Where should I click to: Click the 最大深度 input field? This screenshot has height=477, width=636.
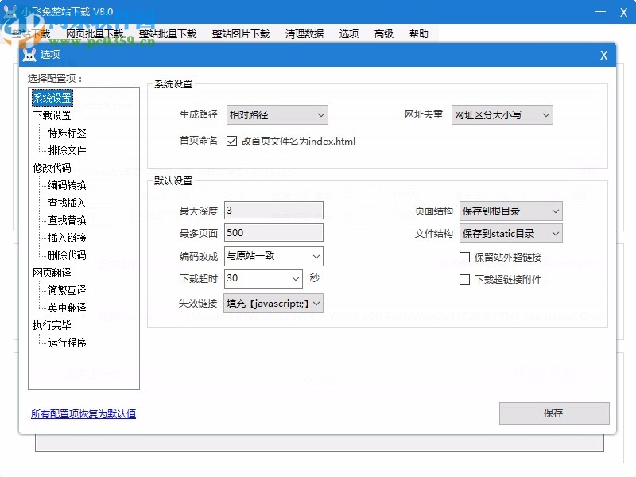[x=274, y=211]
